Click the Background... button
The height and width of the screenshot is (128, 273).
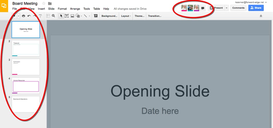(x=109, y=16)
